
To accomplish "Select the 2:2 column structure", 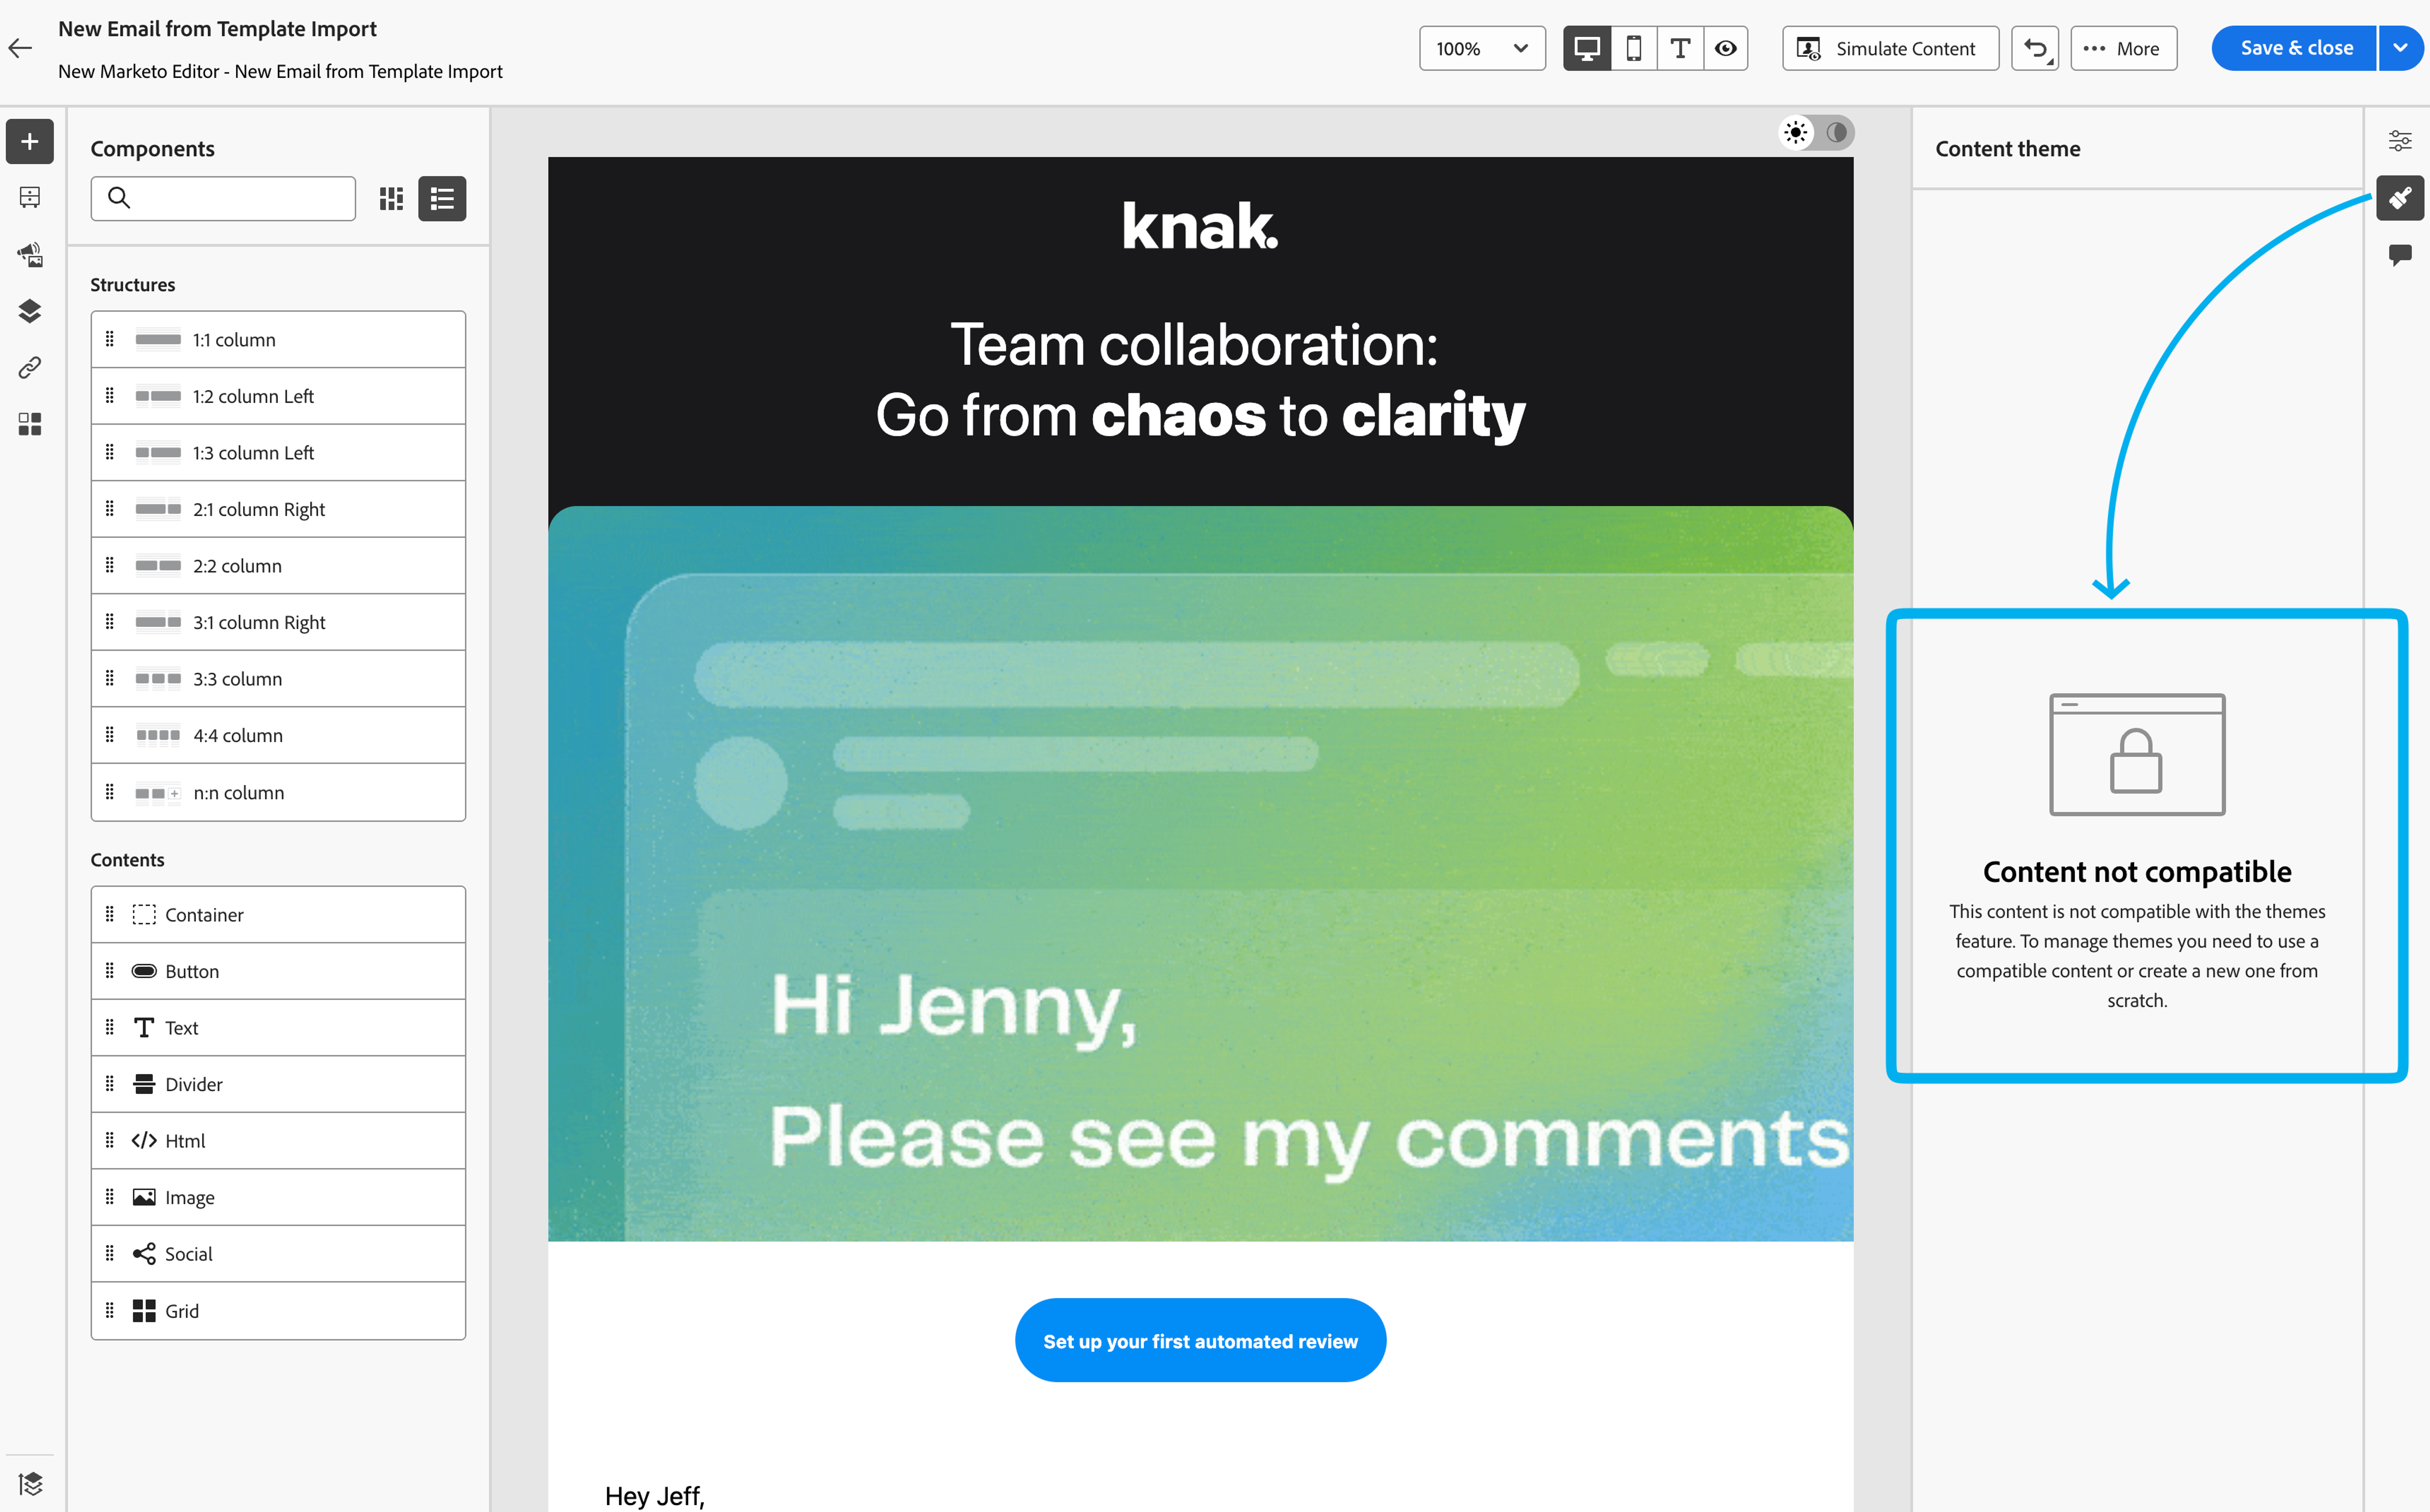I will (x=278, y=566).
